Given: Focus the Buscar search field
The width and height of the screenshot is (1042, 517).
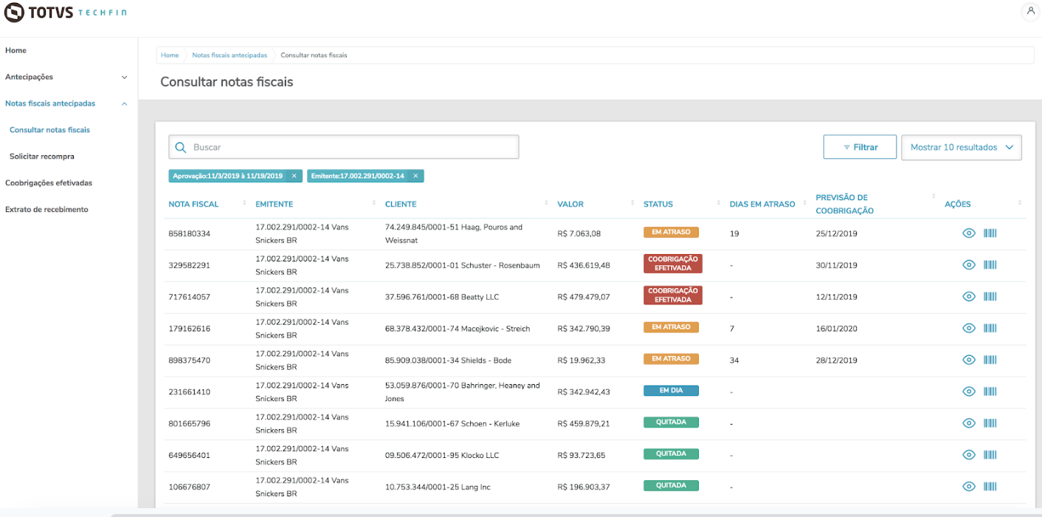Looking at the screenshot, I should [344, 147].
